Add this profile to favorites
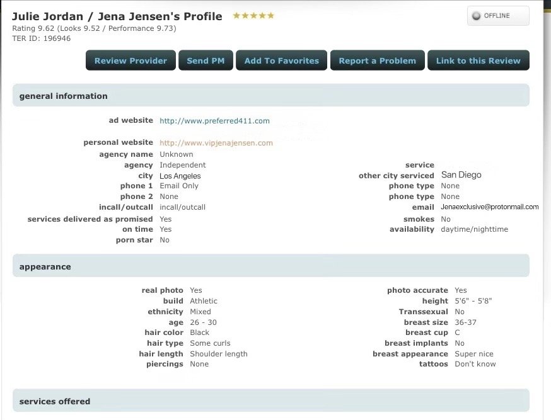The width and height of the screenshot is (551, 420). point(281,60)
